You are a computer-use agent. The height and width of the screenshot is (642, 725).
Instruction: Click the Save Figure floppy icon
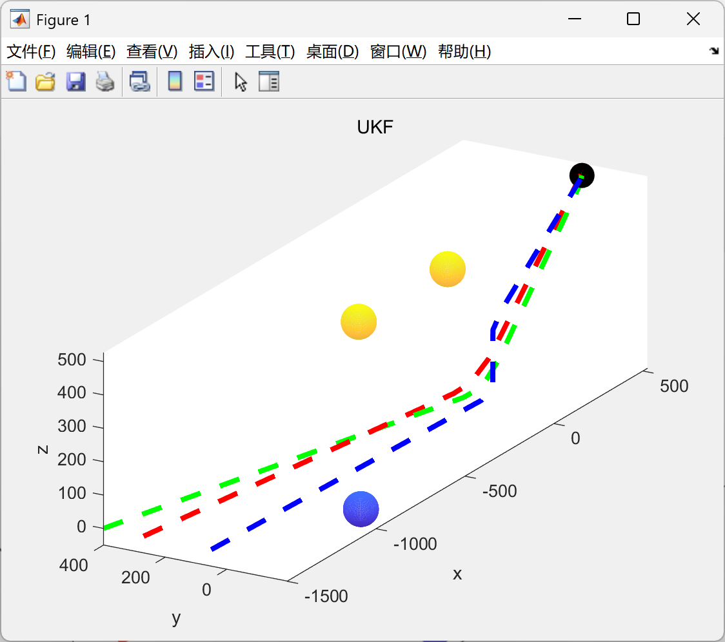tap(75, 81)
